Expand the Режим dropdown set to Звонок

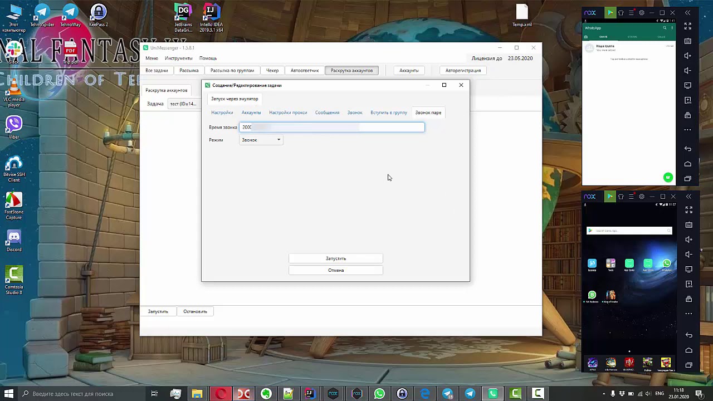[x=261, y=140]
